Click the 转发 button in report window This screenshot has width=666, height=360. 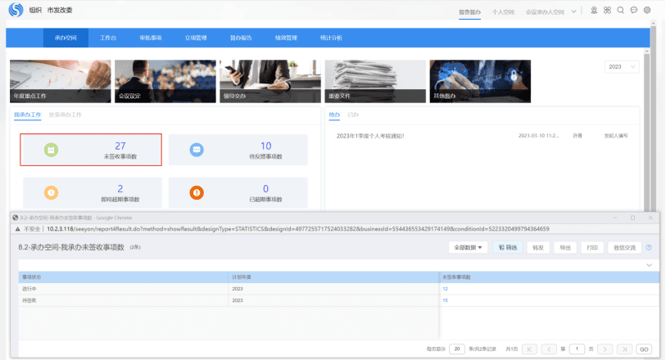538,248
